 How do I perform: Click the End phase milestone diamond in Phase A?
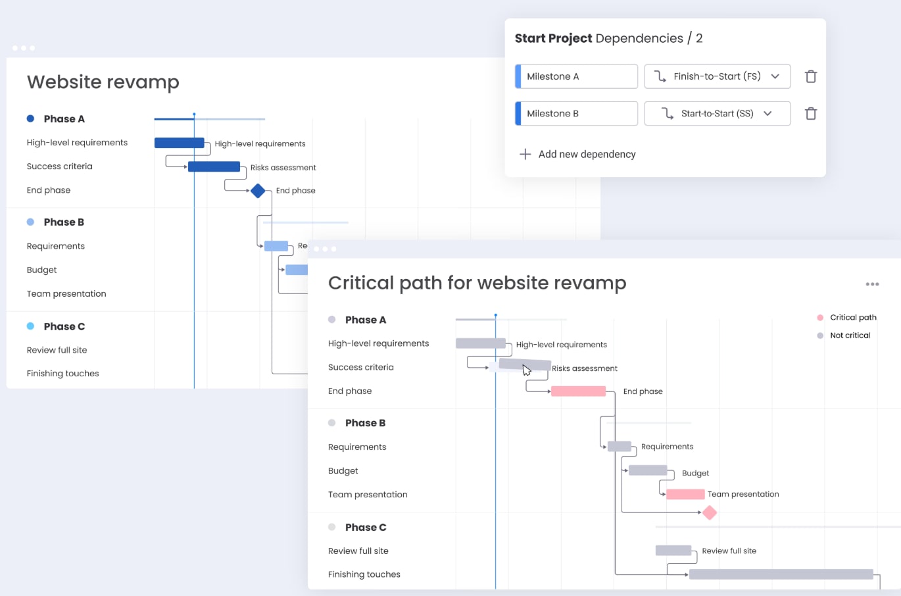coord(258,190)
